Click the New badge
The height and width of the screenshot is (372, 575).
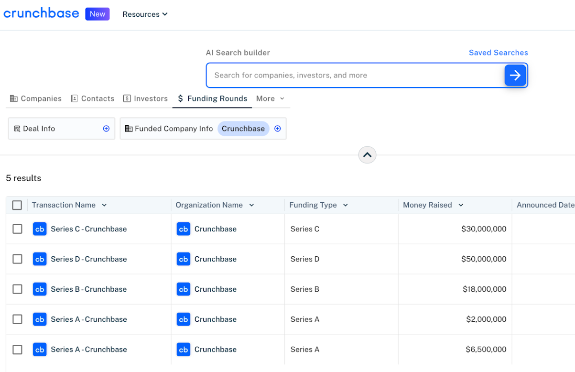(98, 14)
